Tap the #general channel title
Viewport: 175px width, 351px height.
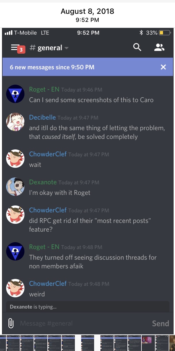pyautogui.click(x=46, y=48)
